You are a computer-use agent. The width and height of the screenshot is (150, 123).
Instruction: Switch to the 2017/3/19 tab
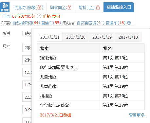coord(102,37)
